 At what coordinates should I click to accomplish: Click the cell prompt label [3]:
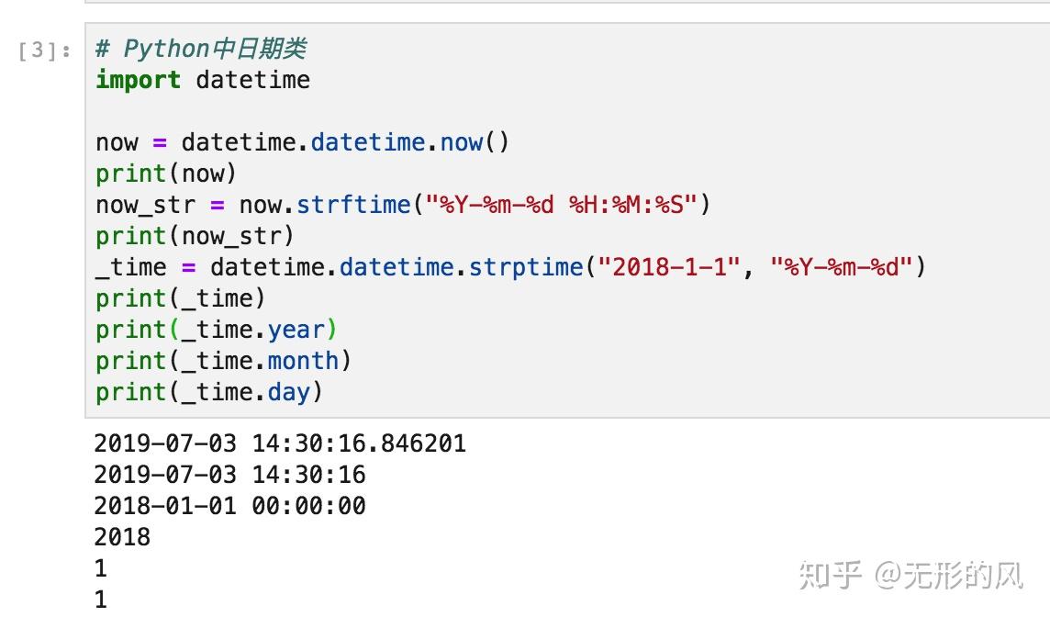pyautogui.click(x=45, y=50)
